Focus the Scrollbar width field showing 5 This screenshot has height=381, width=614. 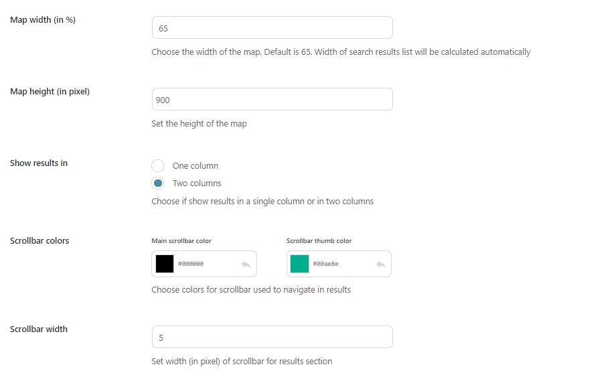(272, 337)
